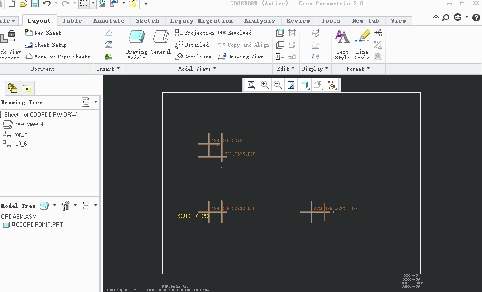Open the Model Tree settings icon
The width and height of the screenshot is (482, 292).
(x=85, y=206)
